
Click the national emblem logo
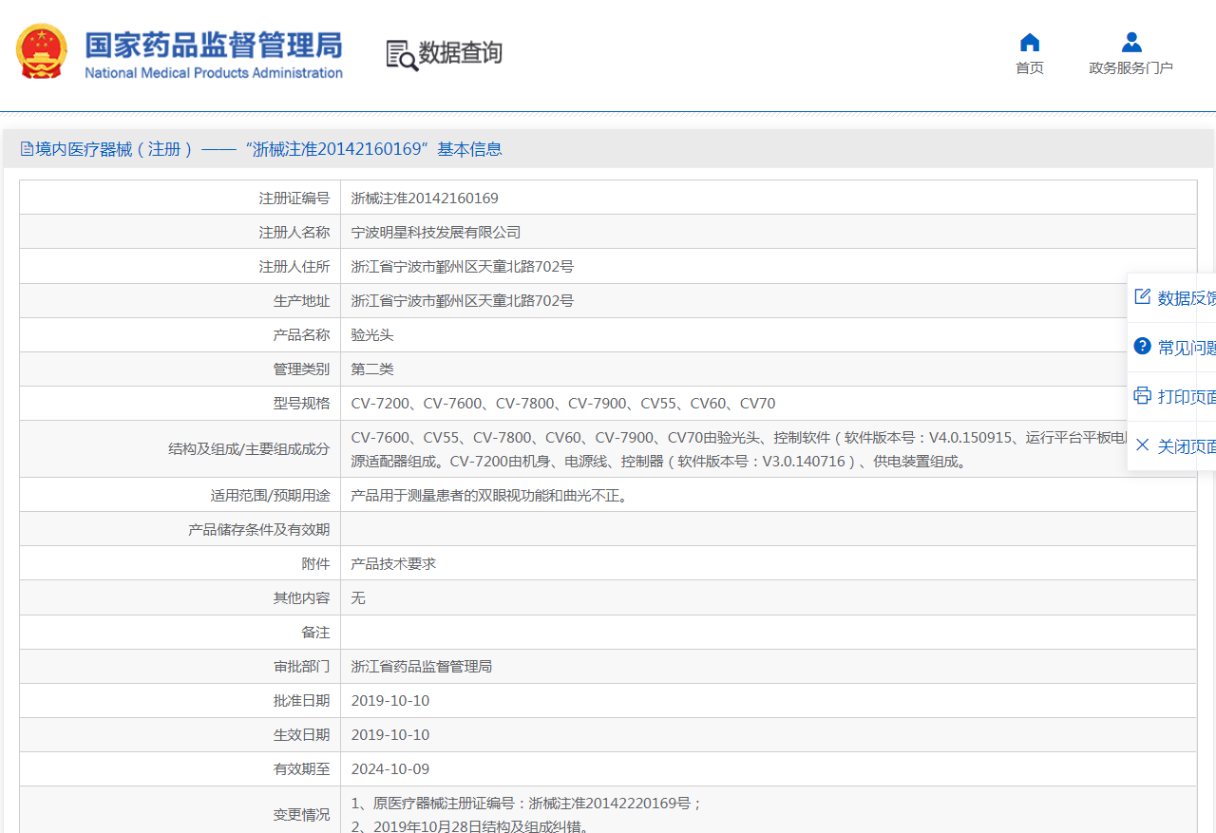(x=42, y=51)
